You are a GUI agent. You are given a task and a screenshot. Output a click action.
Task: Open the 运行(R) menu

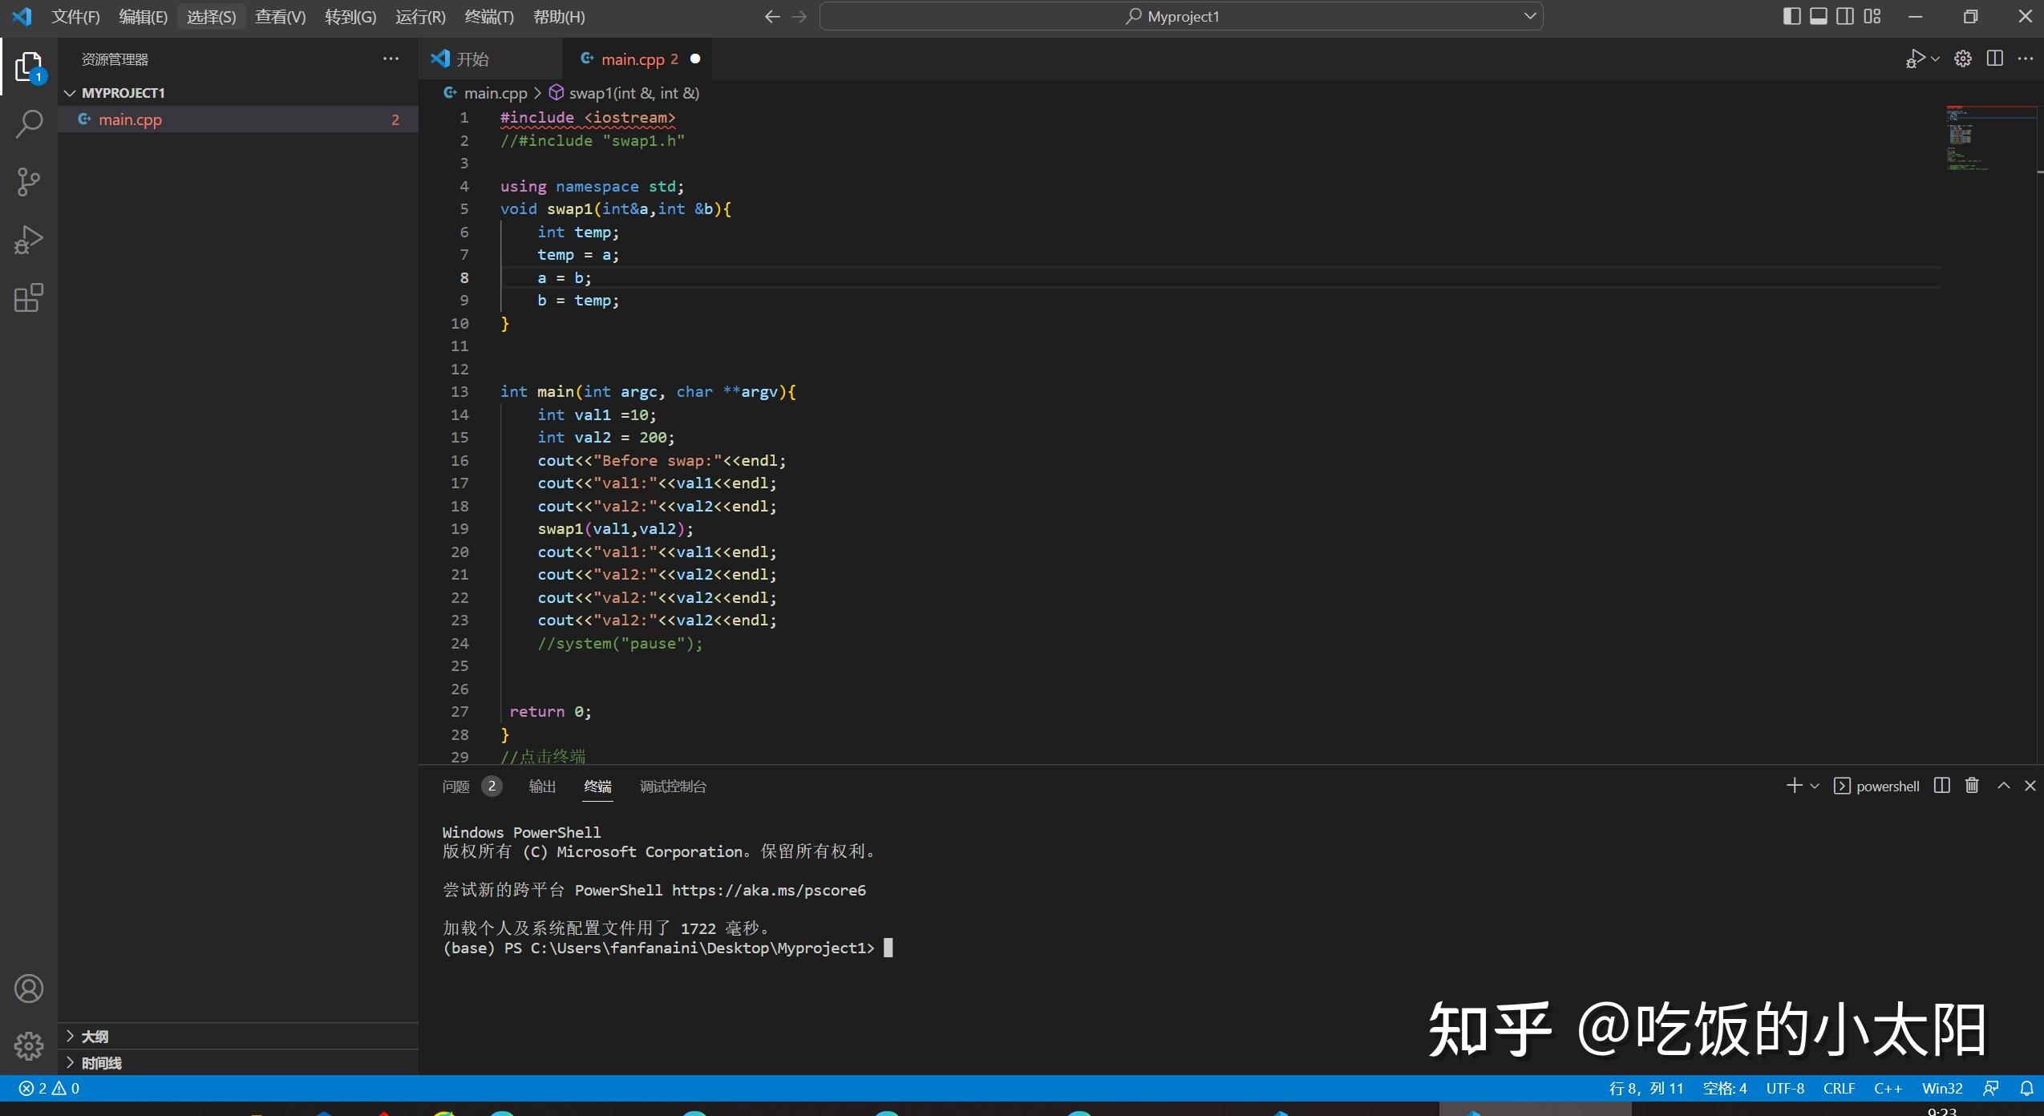(x=419, y=16)
